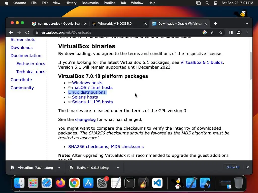Screen dimensions: 258x193
Task: Bookmark this page with the star icon
Action: coord(221,32)
